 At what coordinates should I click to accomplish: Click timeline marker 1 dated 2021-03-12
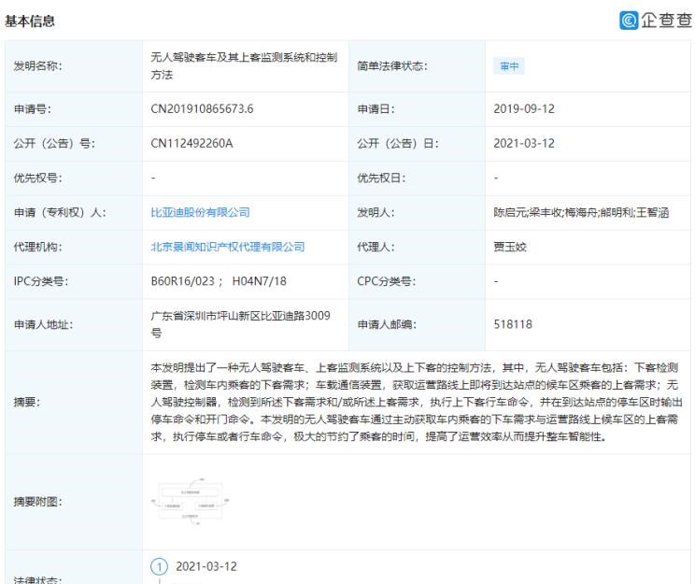[x=159, y=566]
